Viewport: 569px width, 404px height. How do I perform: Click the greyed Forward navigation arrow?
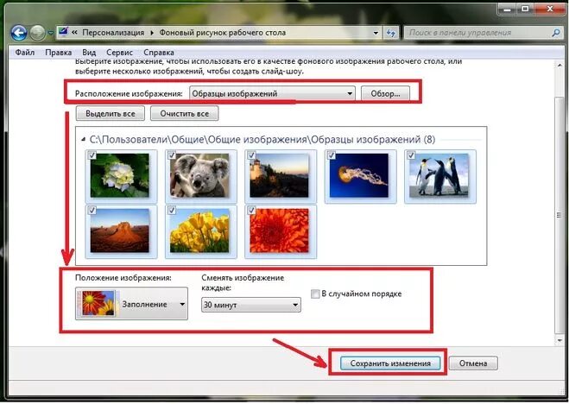[37, 34]
